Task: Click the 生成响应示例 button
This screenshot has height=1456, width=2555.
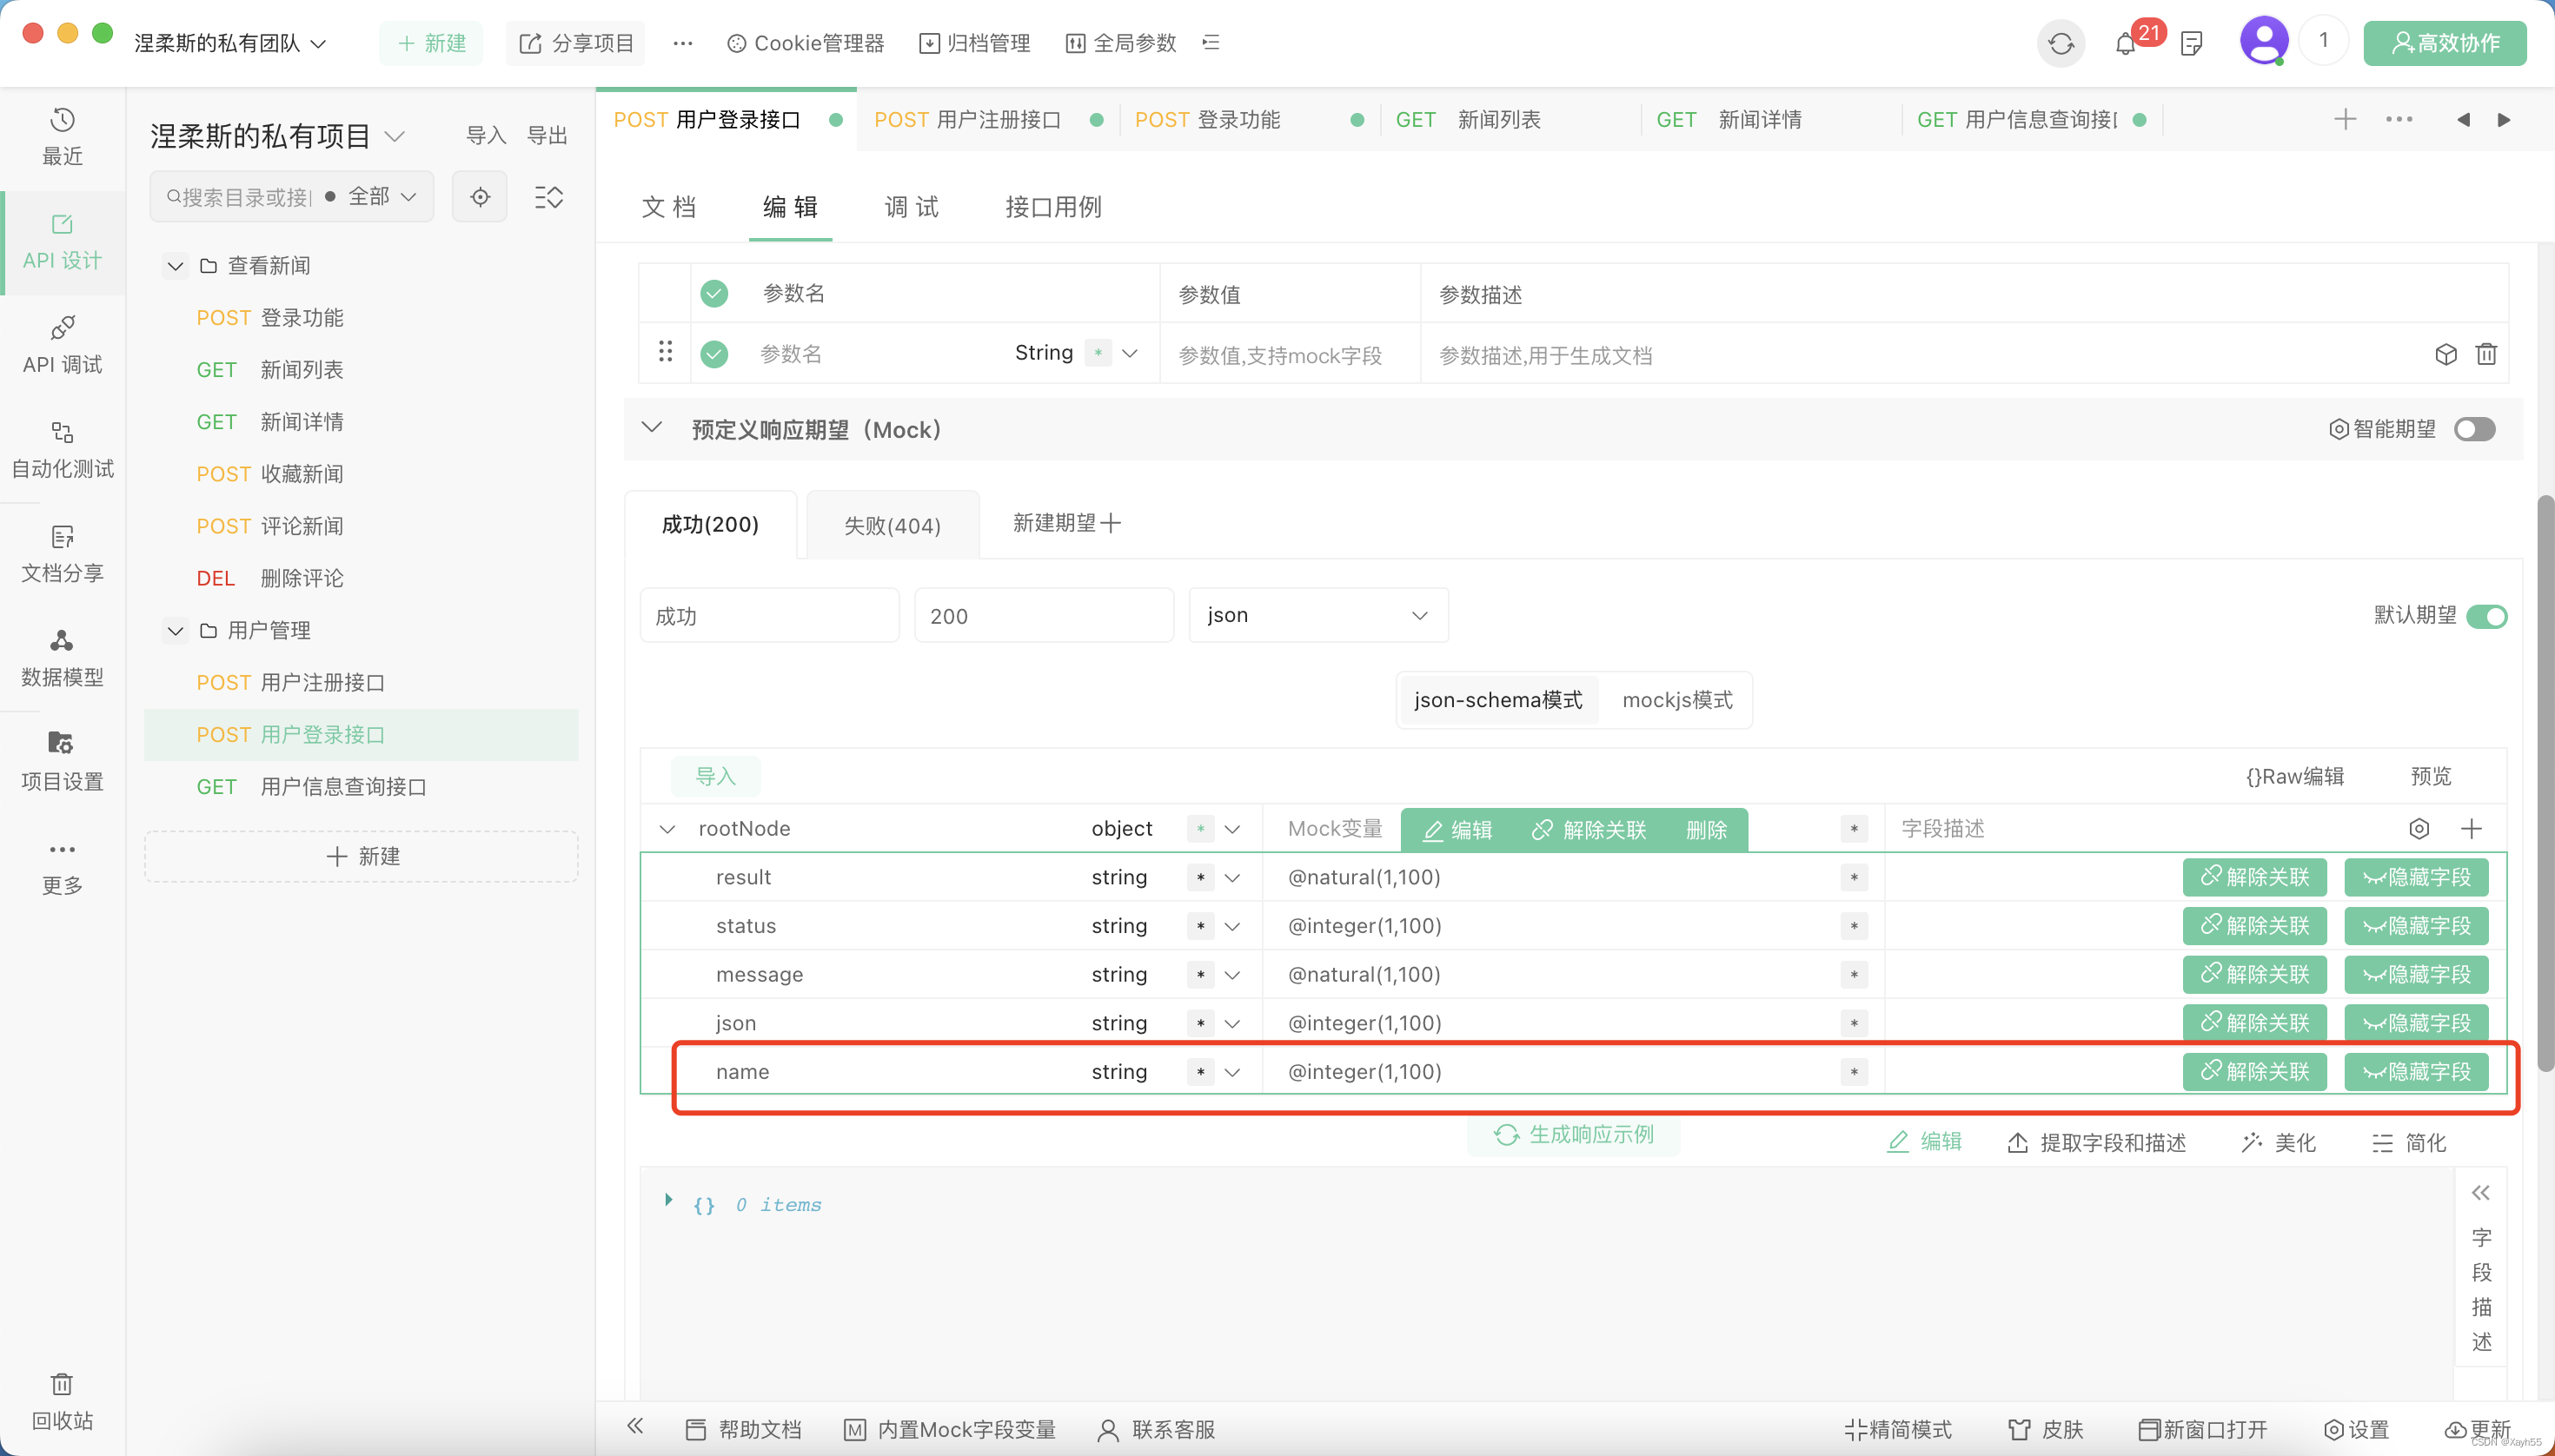Action: (x=1574, y=1134)
